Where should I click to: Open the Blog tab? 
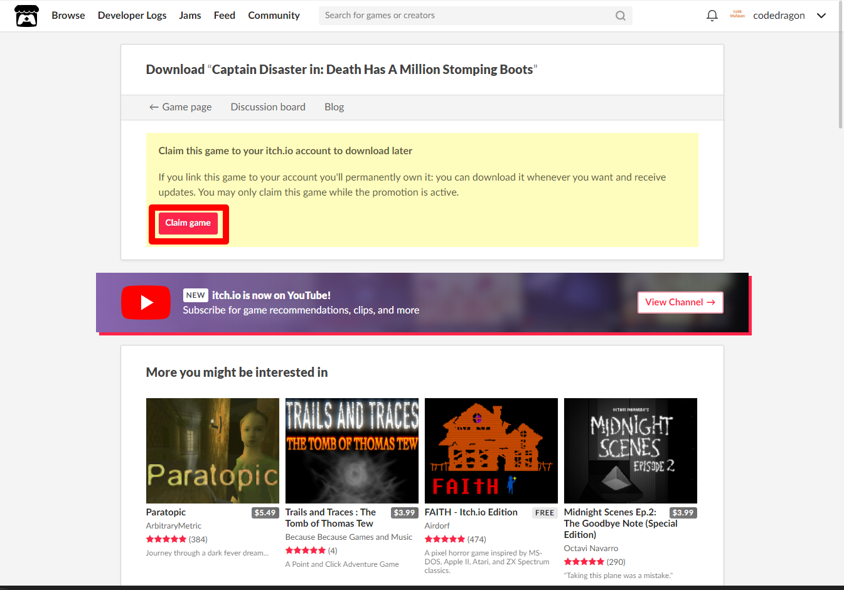tap(334, 107)
